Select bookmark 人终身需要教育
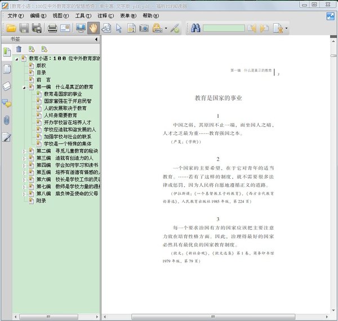 (60, 115)
